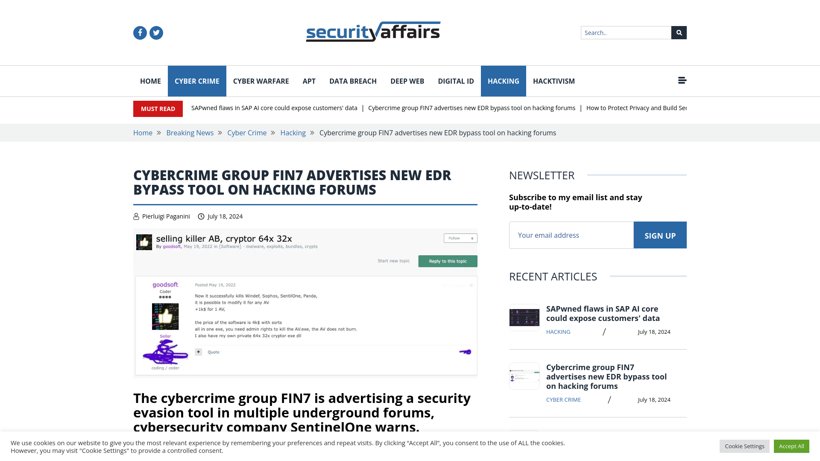Click the email address input field
Image resolution: width=820 pixels, height=461 pixels.
(571, 235)
